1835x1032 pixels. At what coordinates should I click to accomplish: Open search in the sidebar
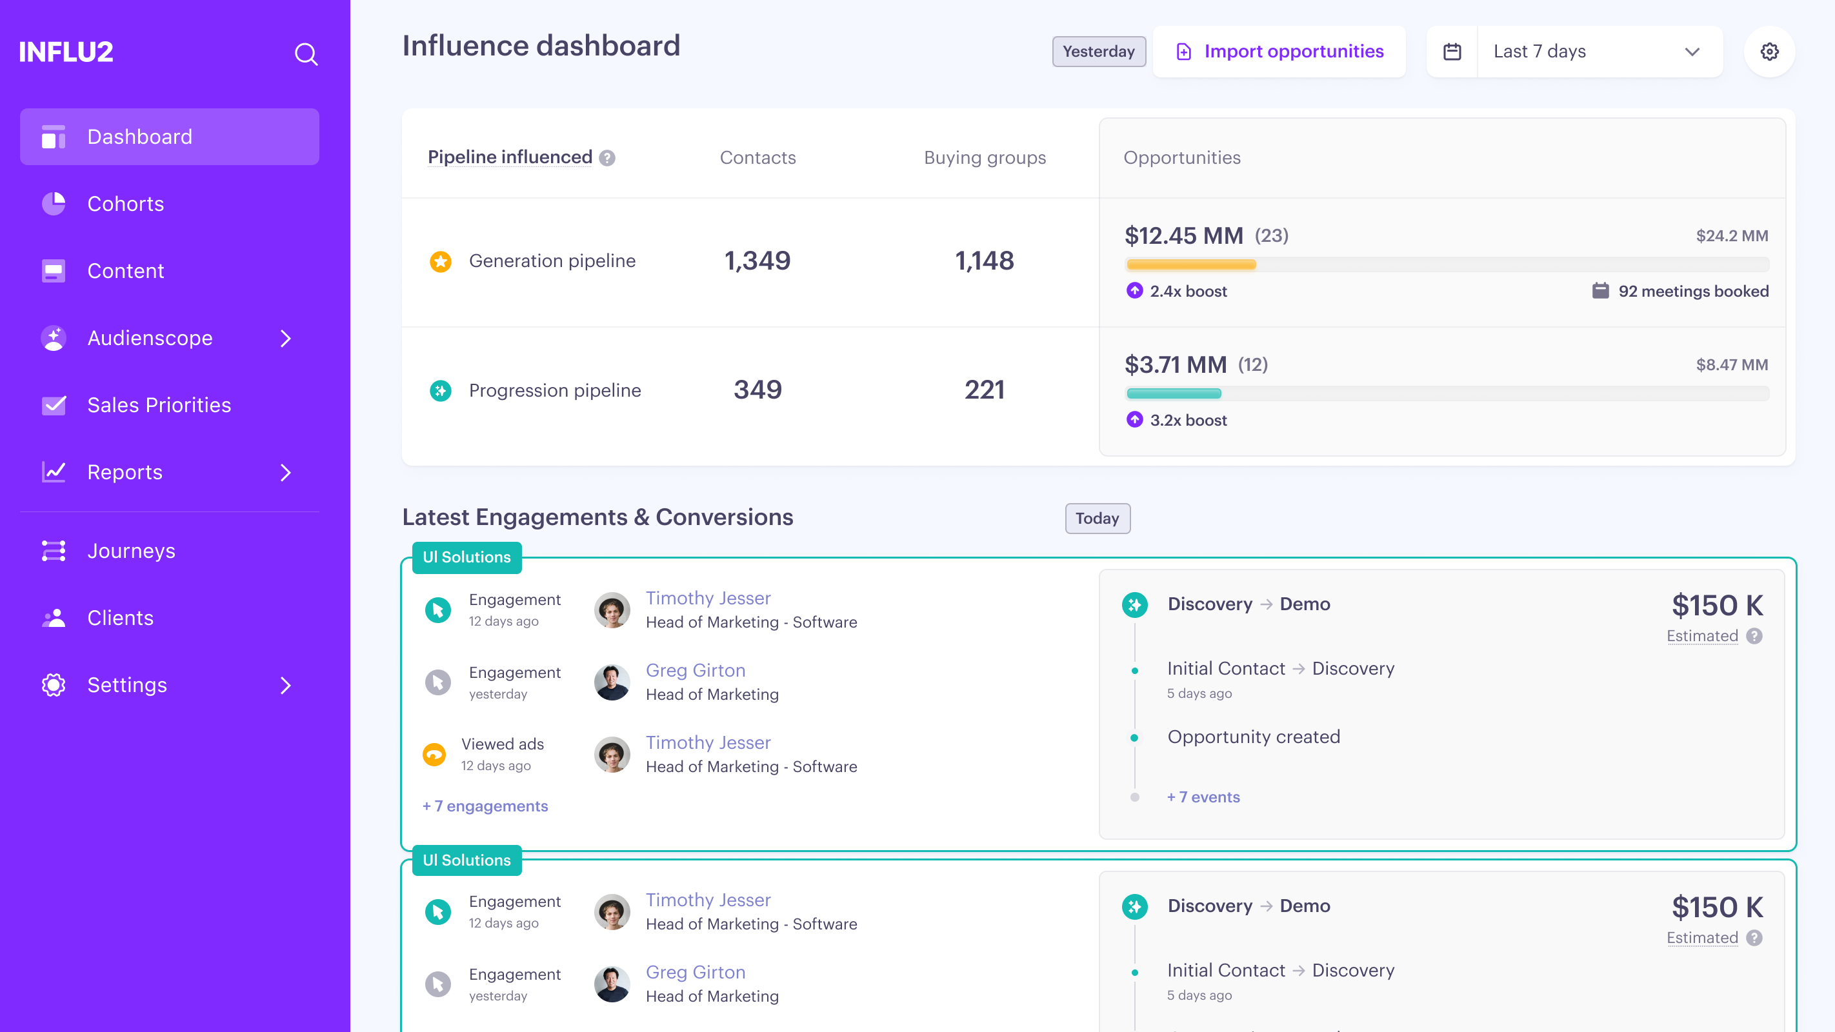click(x=306, y=54)
